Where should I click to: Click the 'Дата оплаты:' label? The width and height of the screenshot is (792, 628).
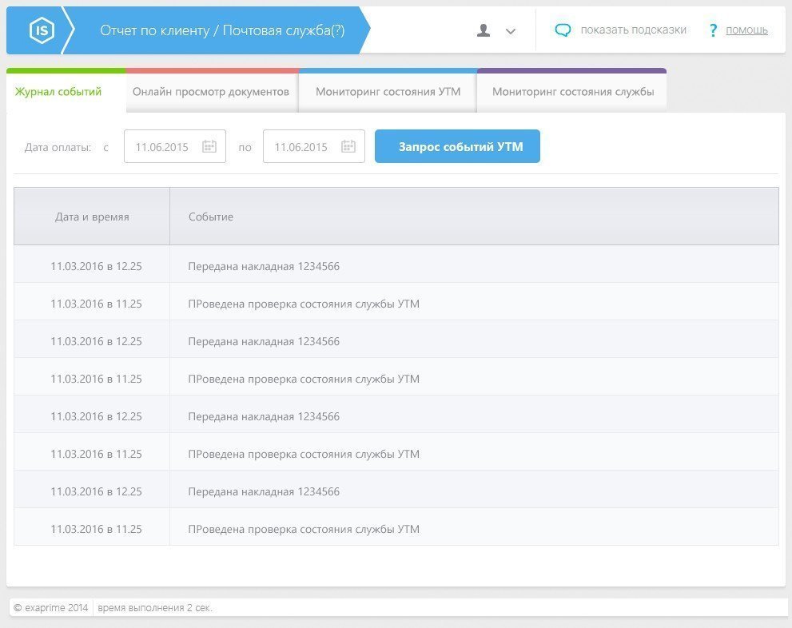[58, 147]
